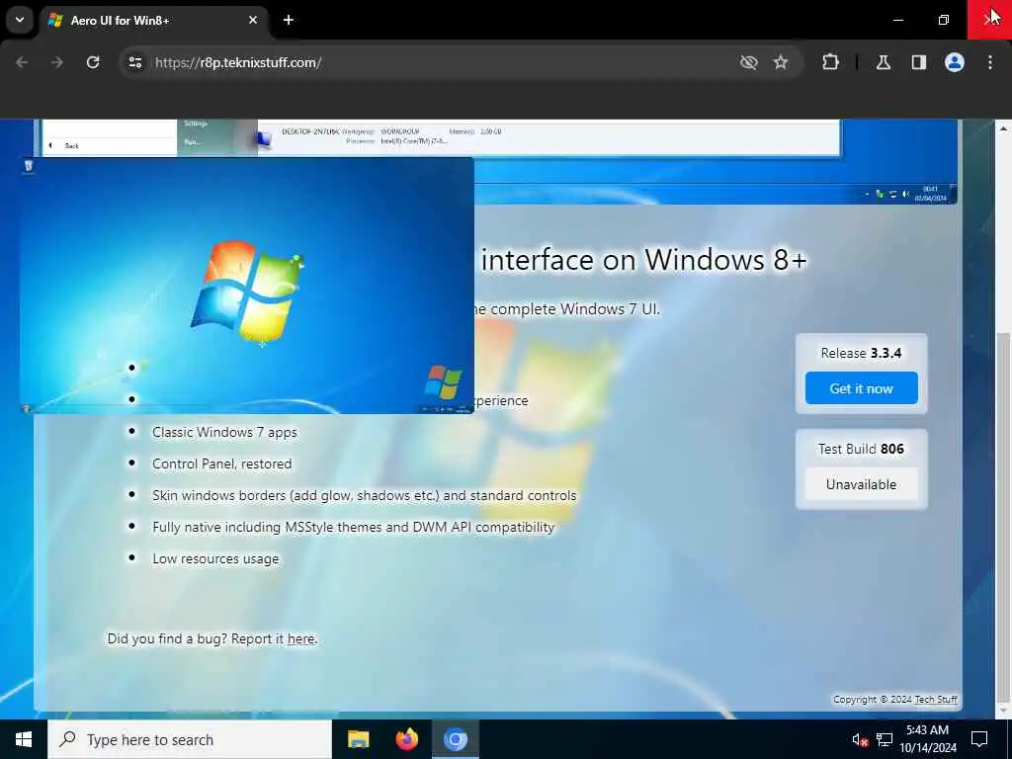Close the Aero UI for Win8+ tab
Viewport: 1012px width, 759px height.
point(253,20)
